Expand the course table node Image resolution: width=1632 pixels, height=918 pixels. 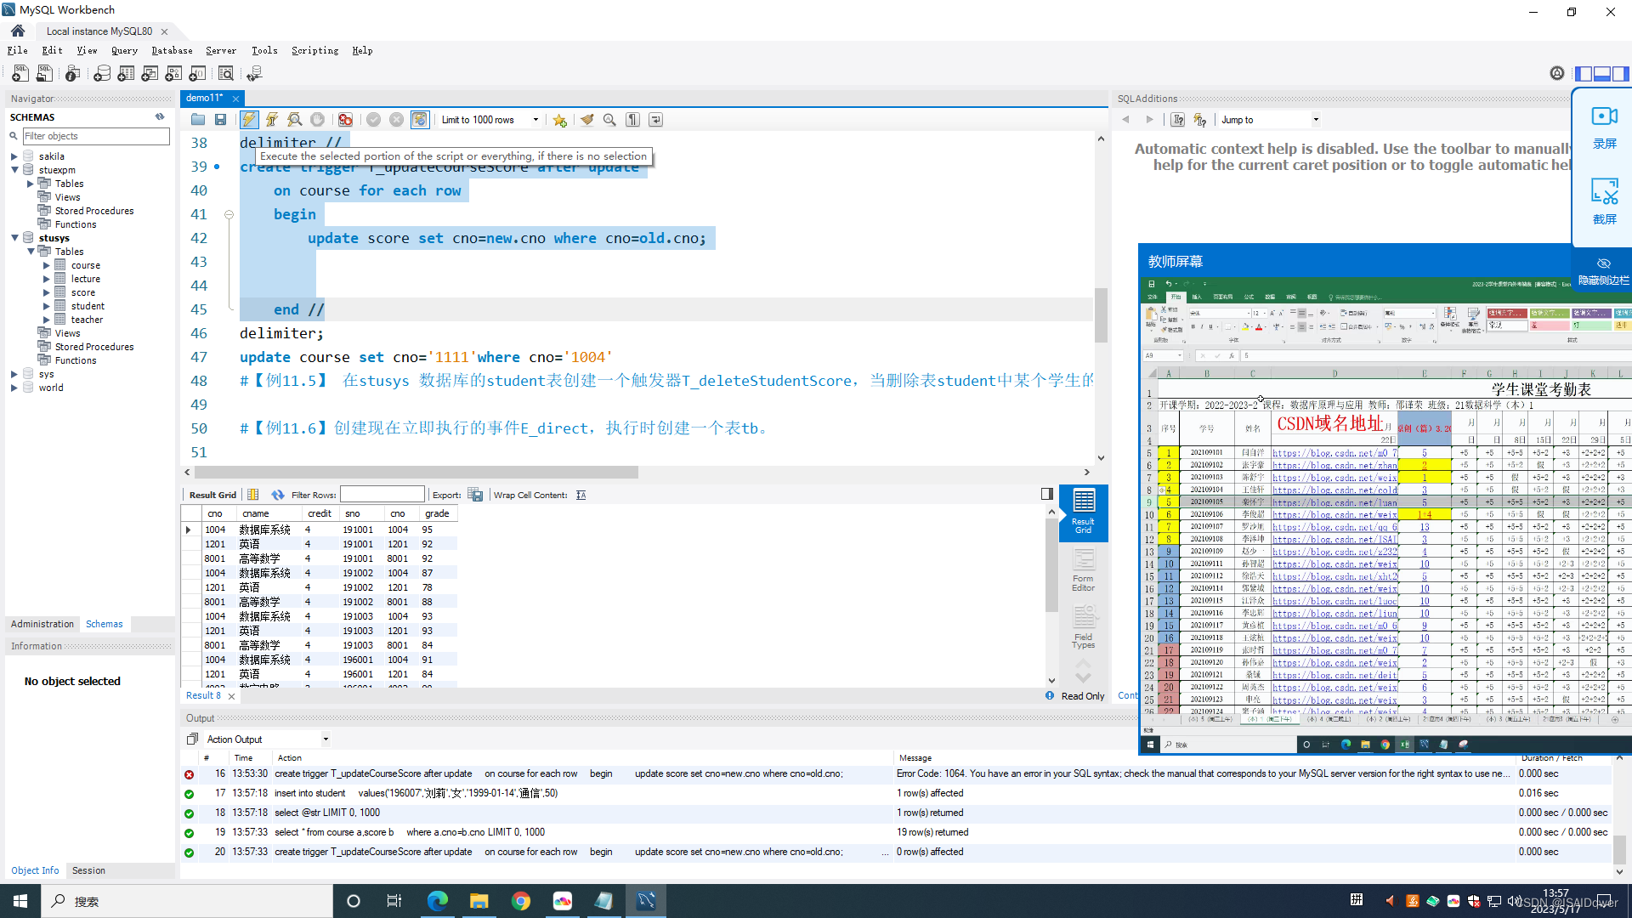[47, 265]
